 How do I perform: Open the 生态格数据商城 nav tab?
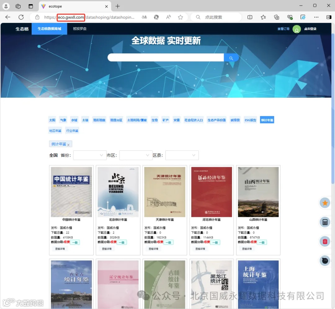coord(49,29)
